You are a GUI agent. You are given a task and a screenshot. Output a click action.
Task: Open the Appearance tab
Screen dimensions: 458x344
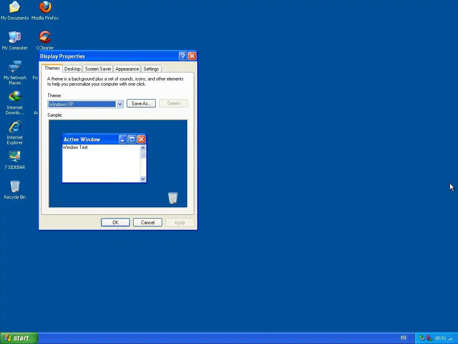pyautogui.click(x=127, y=69)
